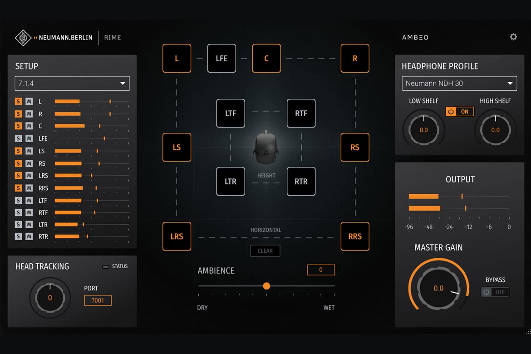Solo the LFE channel
531x354 pixels.
[18, 138]
